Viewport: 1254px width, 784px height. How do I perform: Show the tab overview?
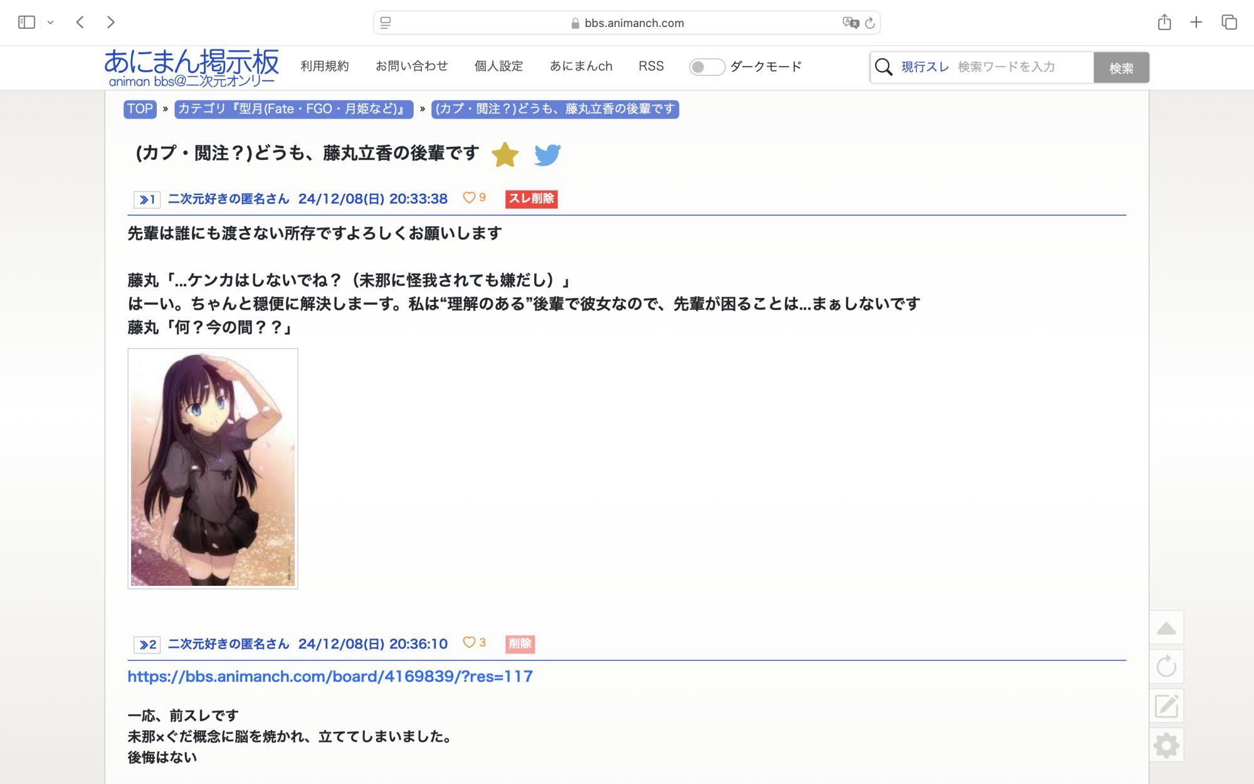(x=1229, y=23)
